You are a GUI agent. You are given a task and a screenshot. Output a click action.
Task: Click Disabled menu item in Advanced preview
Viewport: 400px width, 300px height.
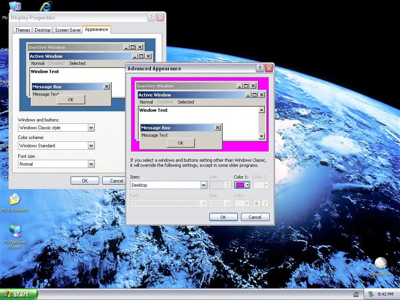[x=165, y=102]
